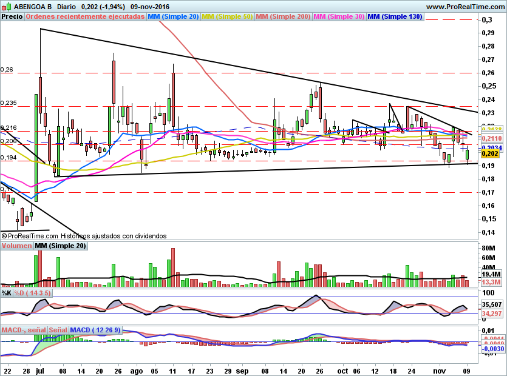
Task: Click the 34,297 stochastic value tag
Action: coord(492,314)
